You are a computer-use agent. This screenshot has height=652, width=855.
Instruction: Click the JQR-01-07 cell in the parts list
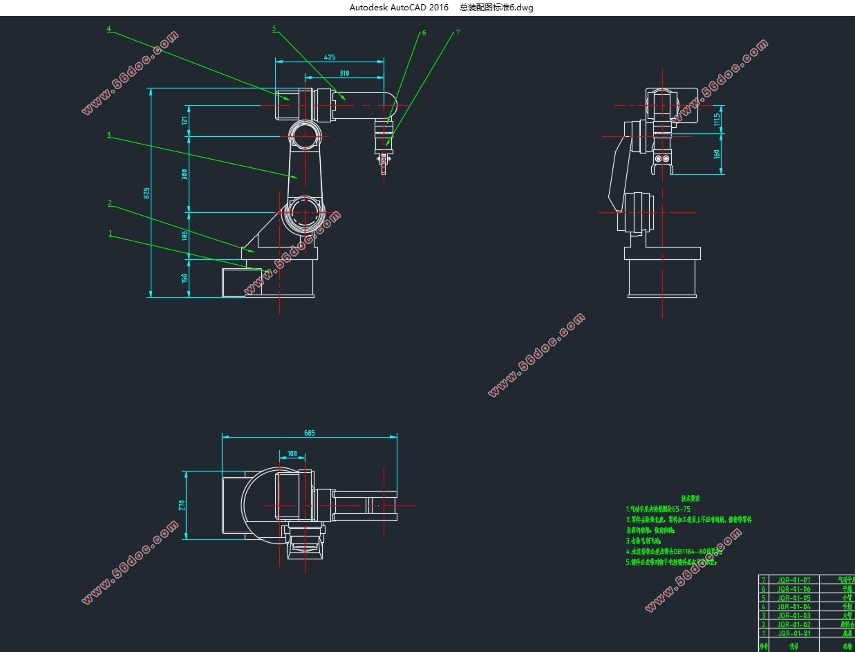pyautogui.click(x=793, y=580)
